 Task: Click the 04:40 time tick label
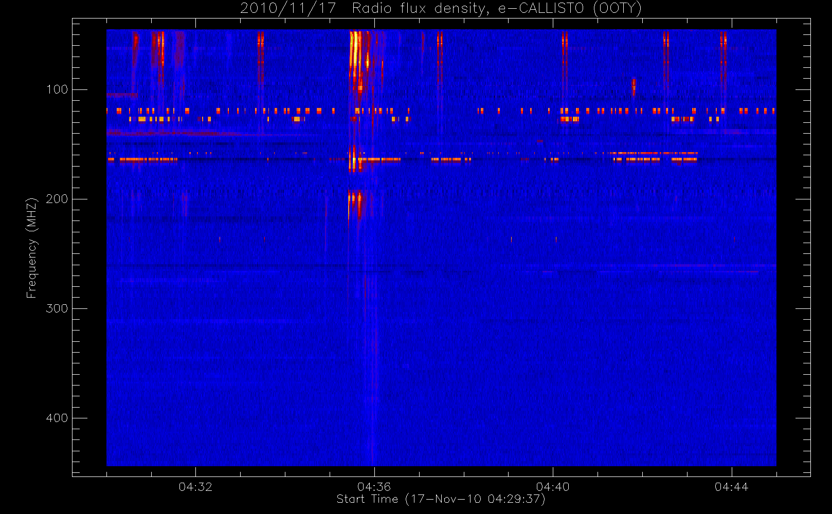553,487
